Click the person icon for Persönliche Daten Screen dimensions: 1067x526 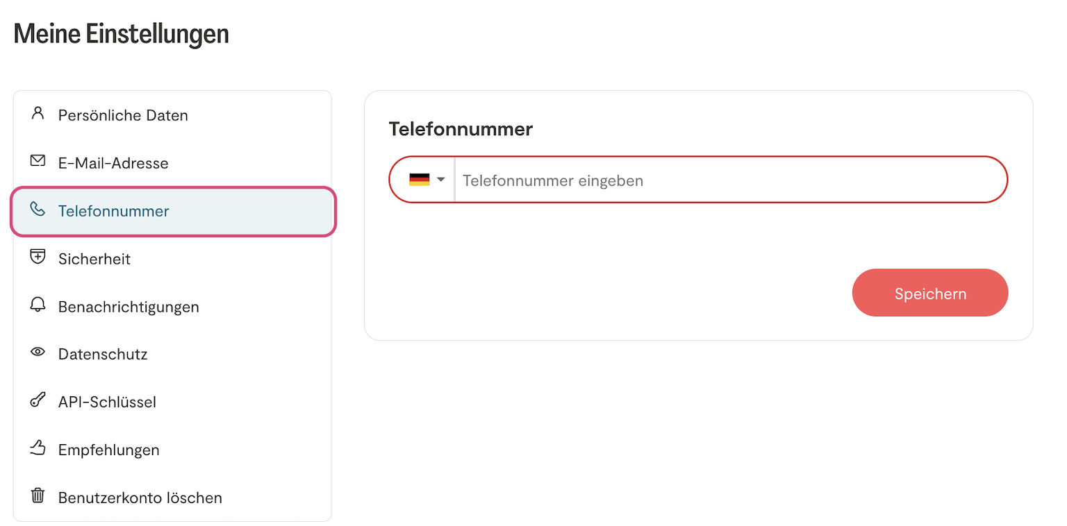(x=38, y=113)
